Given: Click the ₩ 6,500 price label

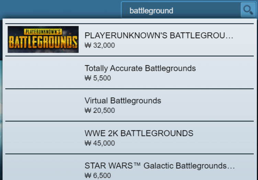Looking at the screenshot, I should pyautogui.click(x=98, y=176).
